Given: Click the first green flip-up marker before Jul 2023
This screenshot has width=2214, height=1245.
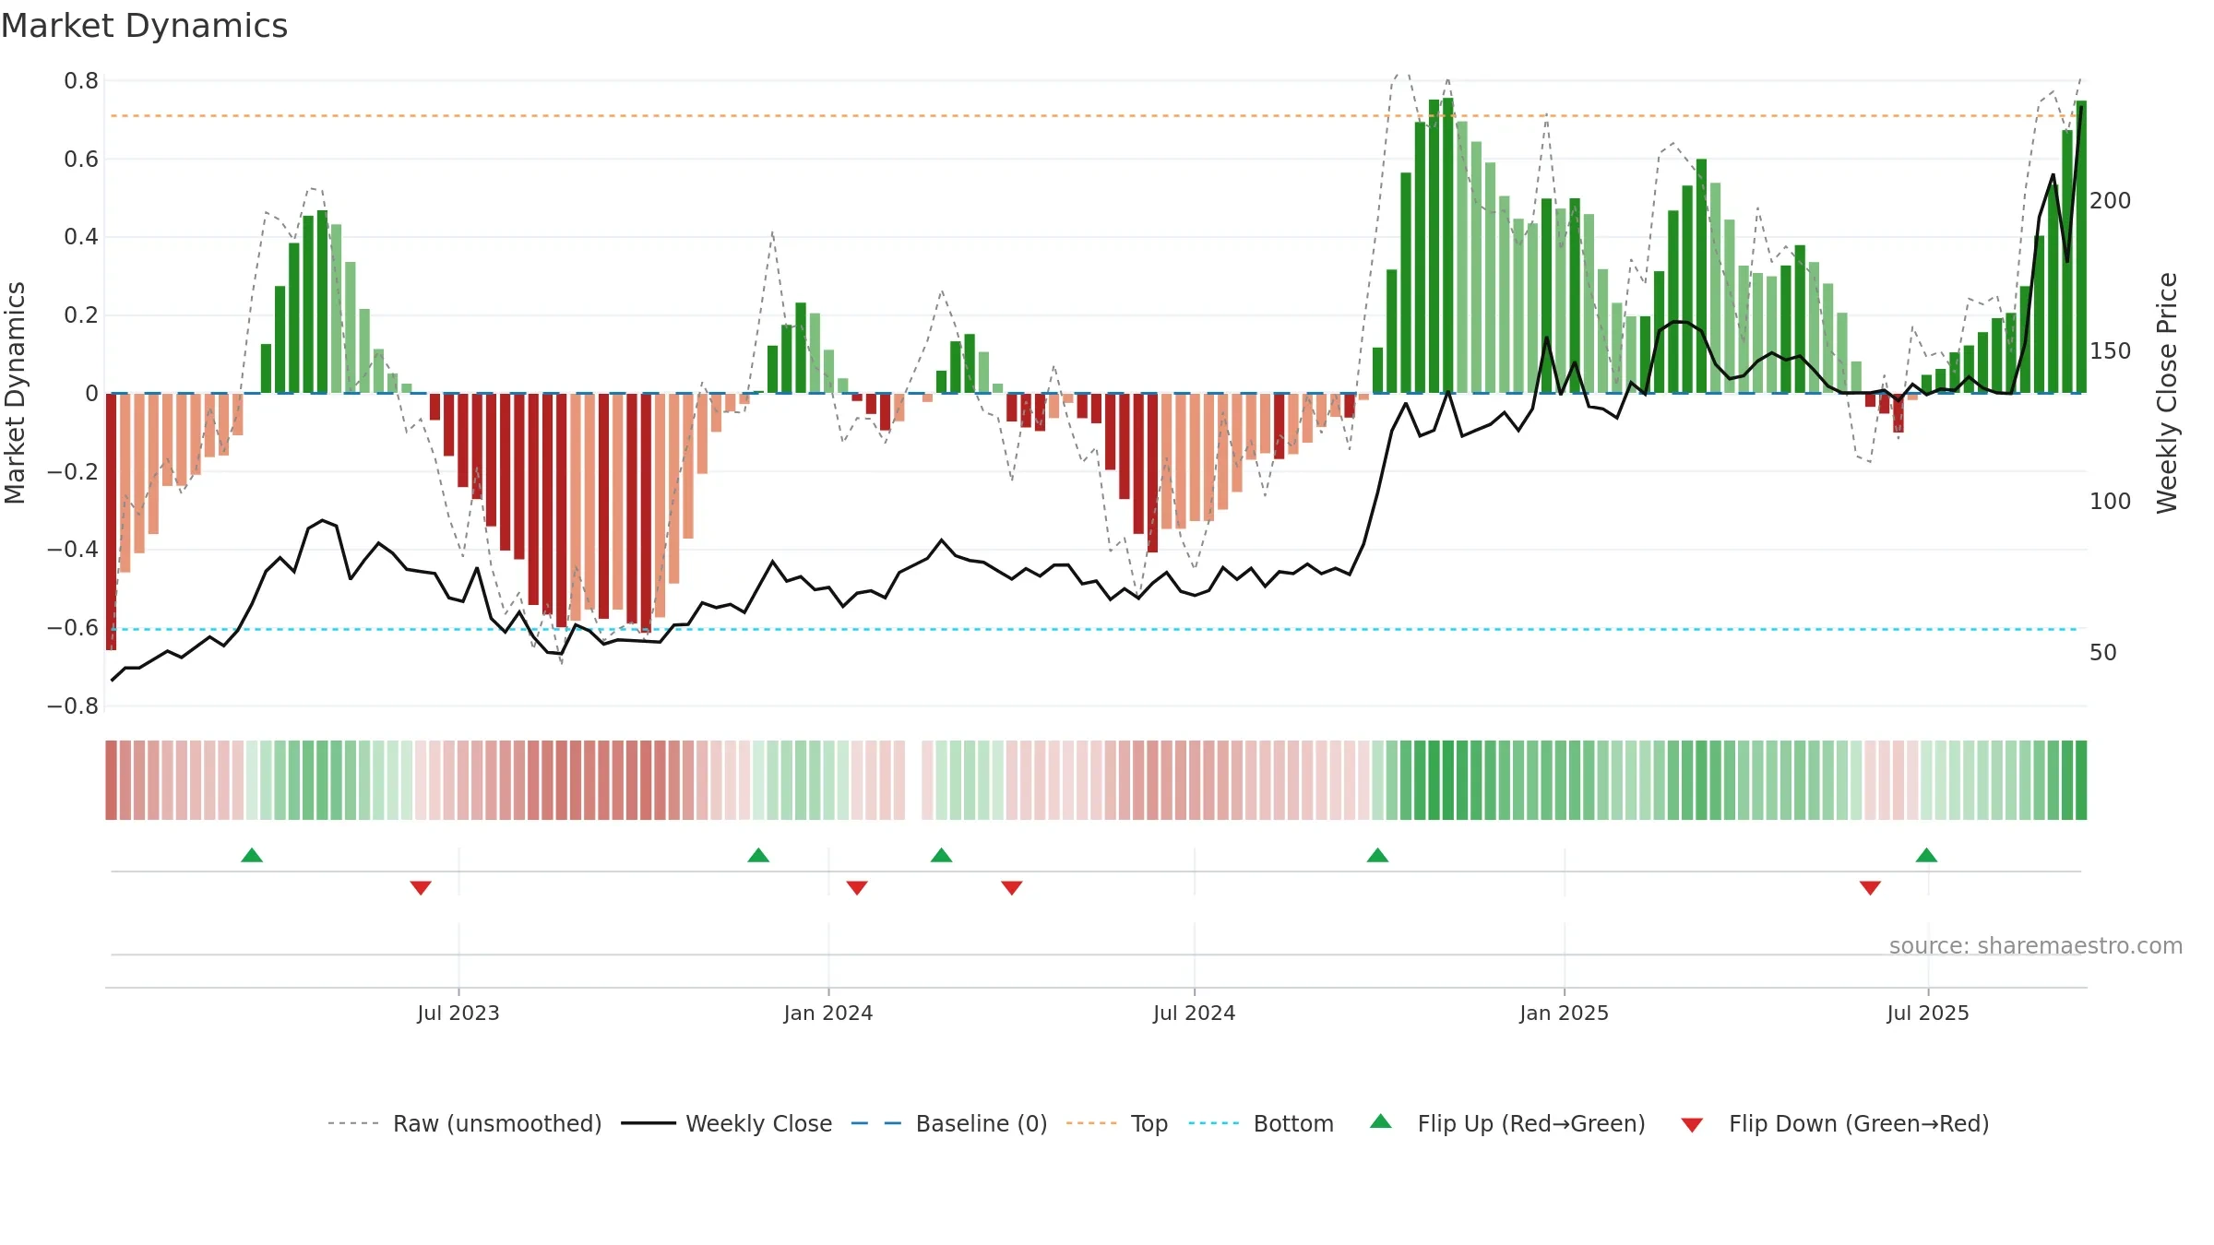Looking at the screenshot, I should tap(252, 855).
